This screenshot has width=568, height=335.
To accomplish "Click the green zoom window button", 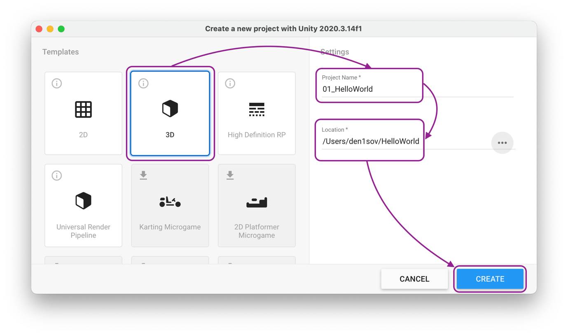I will [x=61, y=29].
